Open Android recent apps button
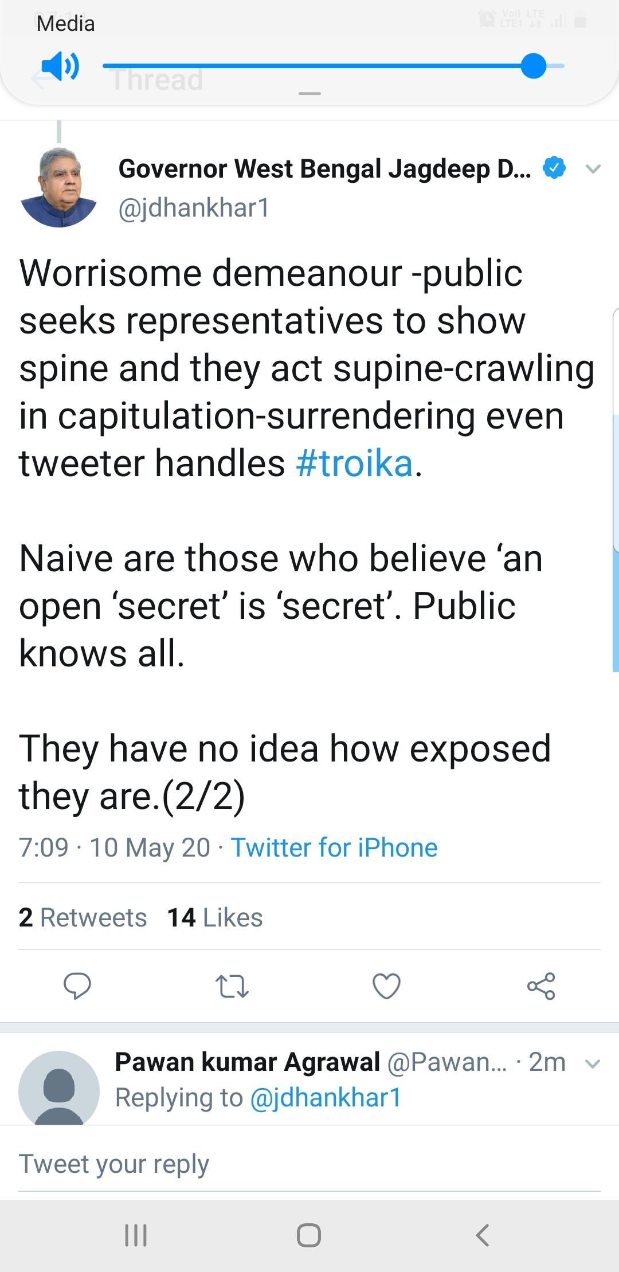Viewport: 619px width, 1272px height. [136, 1235]
